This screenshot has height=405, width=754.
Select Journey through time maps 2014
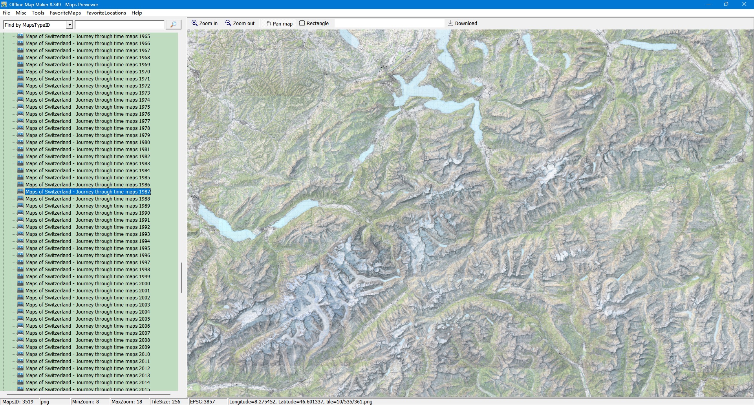[x=88, y=383]
